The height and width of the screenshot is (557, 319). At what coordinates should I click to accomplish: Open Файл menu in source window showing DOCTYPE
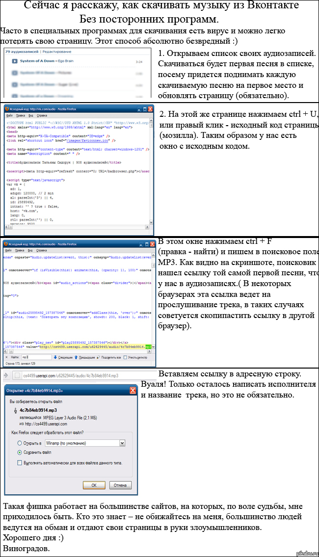pos(9,115)
